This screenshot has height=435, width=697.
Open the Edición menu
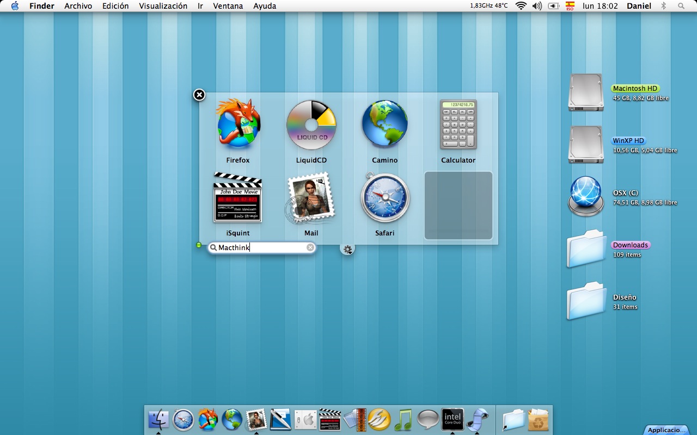pos(115,6)
